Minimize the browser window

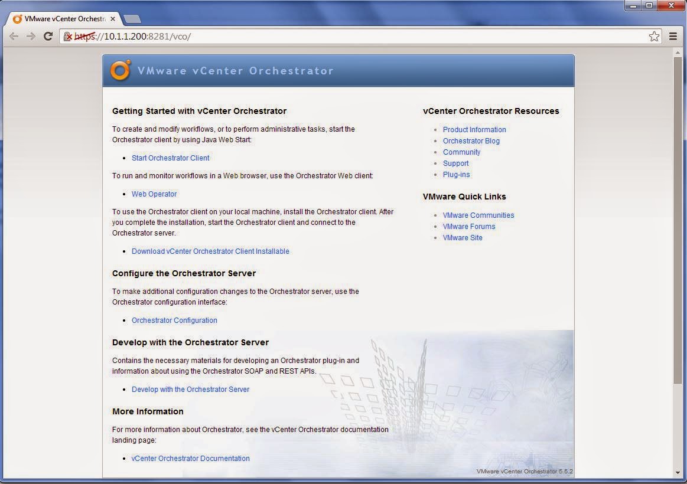pyautogui.click(x=633, y=6)
